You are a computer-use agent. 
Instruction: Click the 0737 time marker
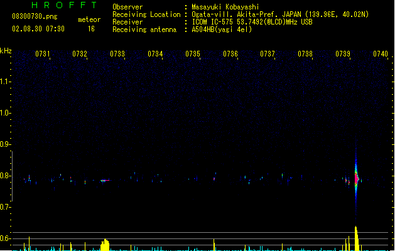[268, 54]
